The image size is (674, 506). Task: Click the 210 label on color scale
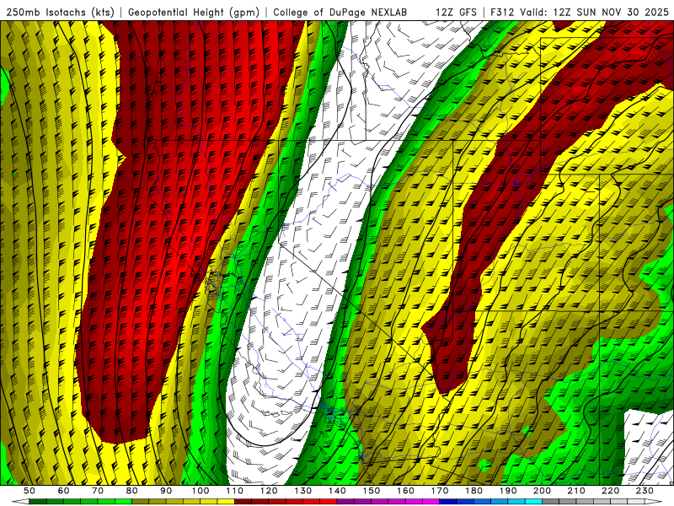[576, 491]
